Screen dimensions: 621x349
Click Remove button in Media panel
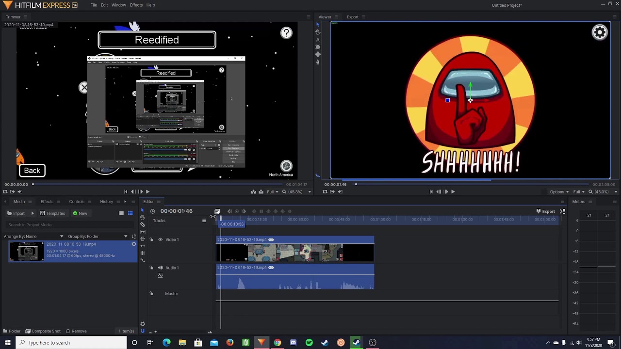coord(76,331)
